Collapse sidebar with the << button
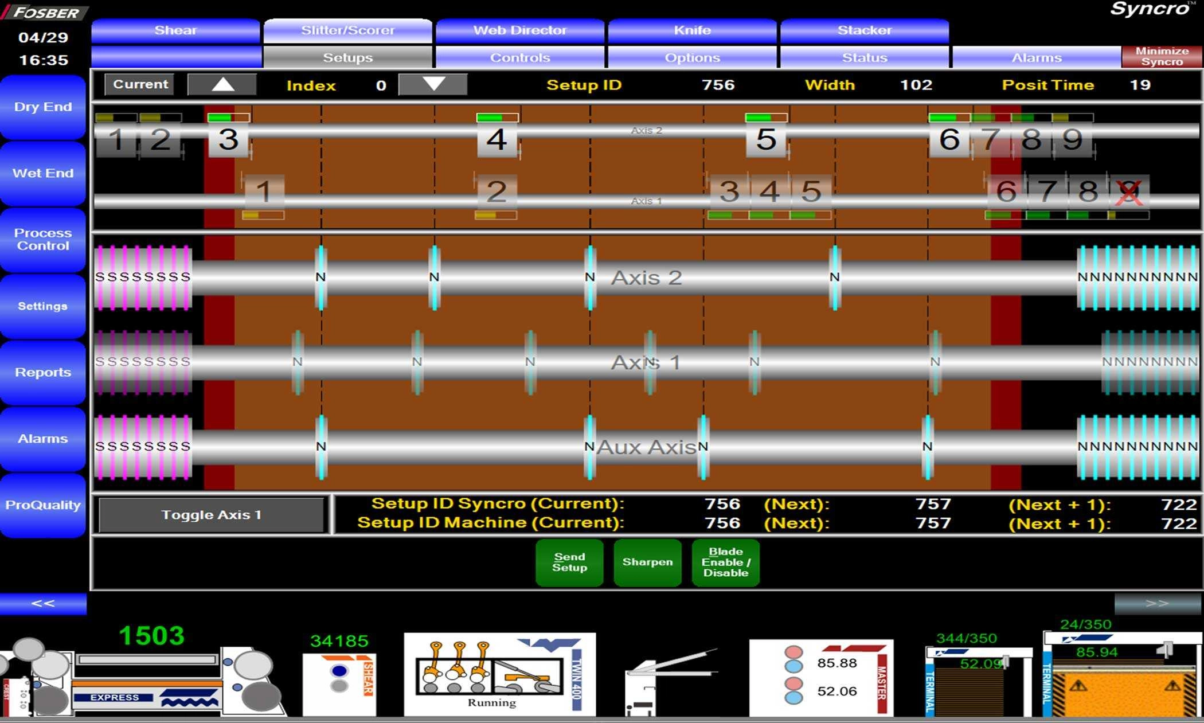 43,603
